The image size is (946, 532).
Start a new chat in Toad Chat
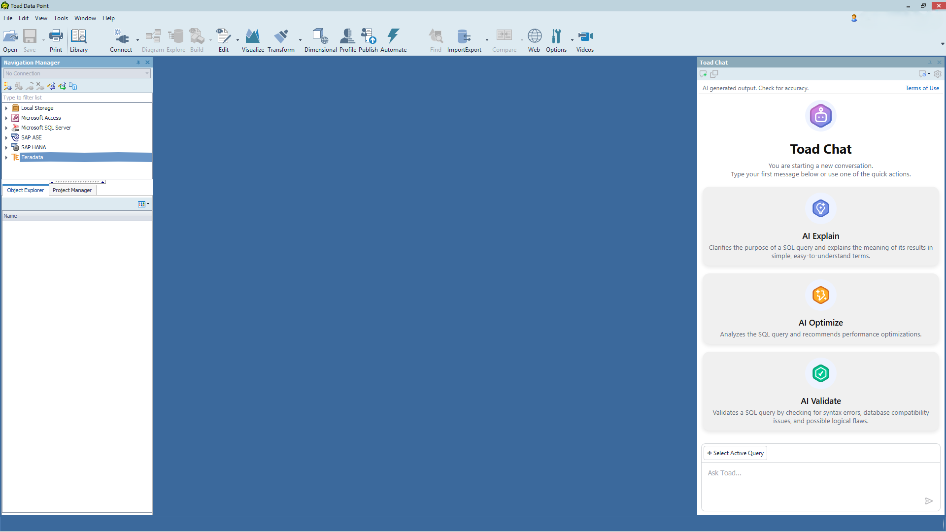click(x=703, y=74)
